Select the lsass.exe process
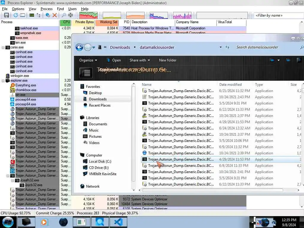Screen dimensions: 304x228 point(21,38)
